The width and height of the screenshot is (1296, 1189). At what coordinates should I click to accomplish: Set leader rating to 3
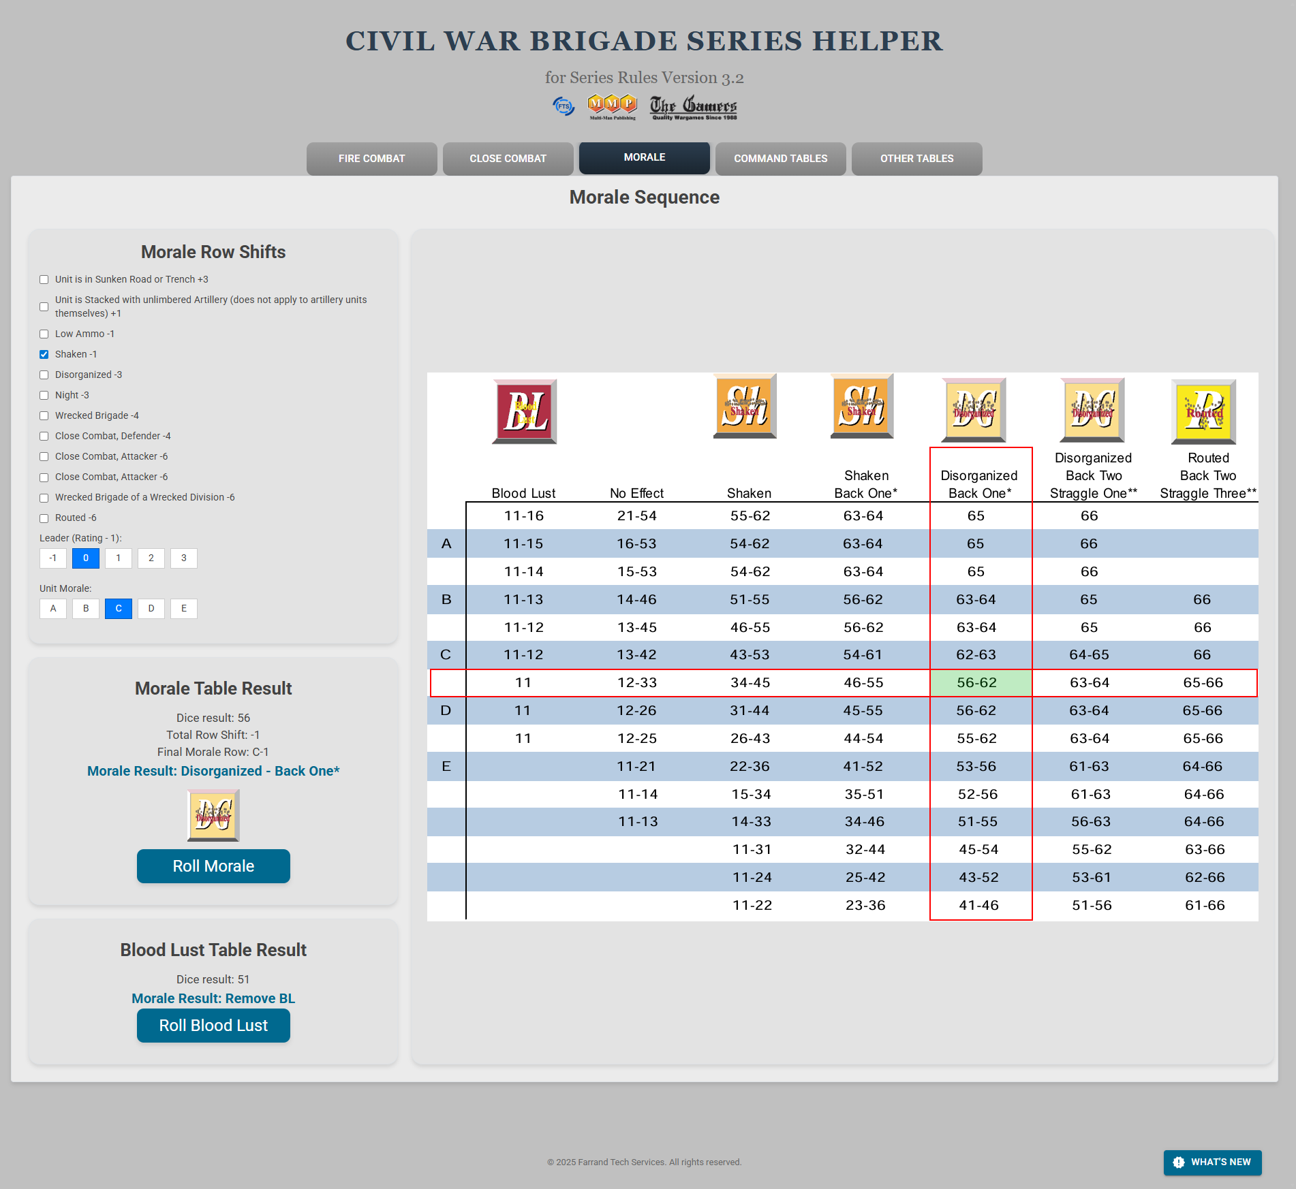[x=184, y=558]
